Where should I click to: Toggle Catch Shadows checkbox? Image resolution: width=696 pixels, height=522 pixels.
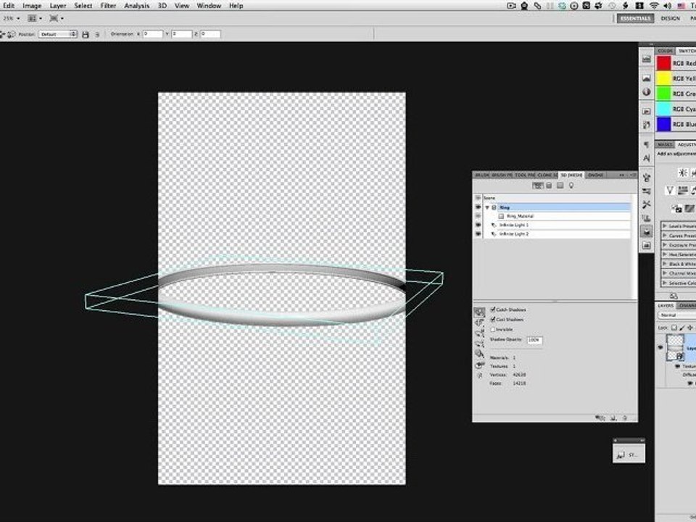[x=493, y=309]
